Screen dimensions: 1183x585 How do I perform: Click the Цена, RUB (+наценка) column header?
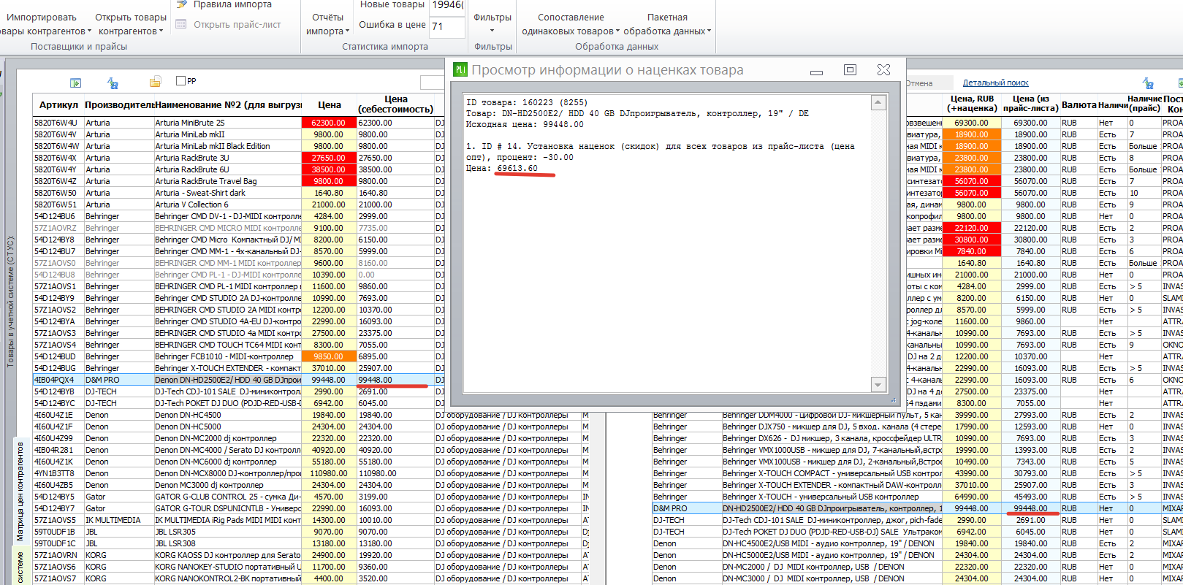click(x=972, y=104)
